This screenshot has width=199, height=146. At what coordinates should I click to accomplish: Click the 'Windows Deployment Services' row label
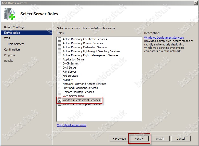point(81,100)
